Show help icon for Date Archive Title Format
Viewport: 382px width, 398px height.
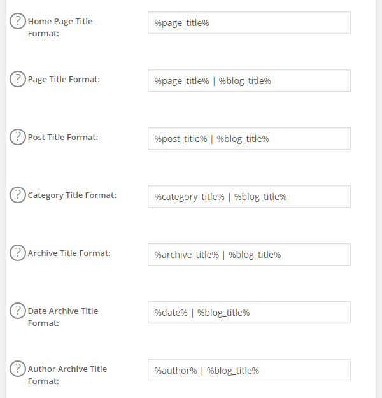[x=18, y=311]
